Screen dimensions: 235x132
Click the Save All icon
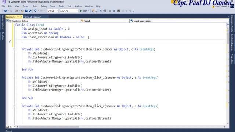(30, 11)
